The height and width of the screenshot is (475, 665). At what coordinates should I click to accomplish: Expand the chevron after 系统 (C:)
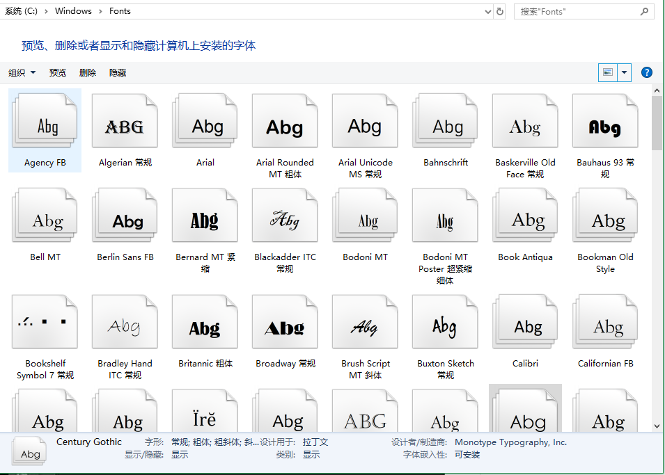(x=46, y=11)
